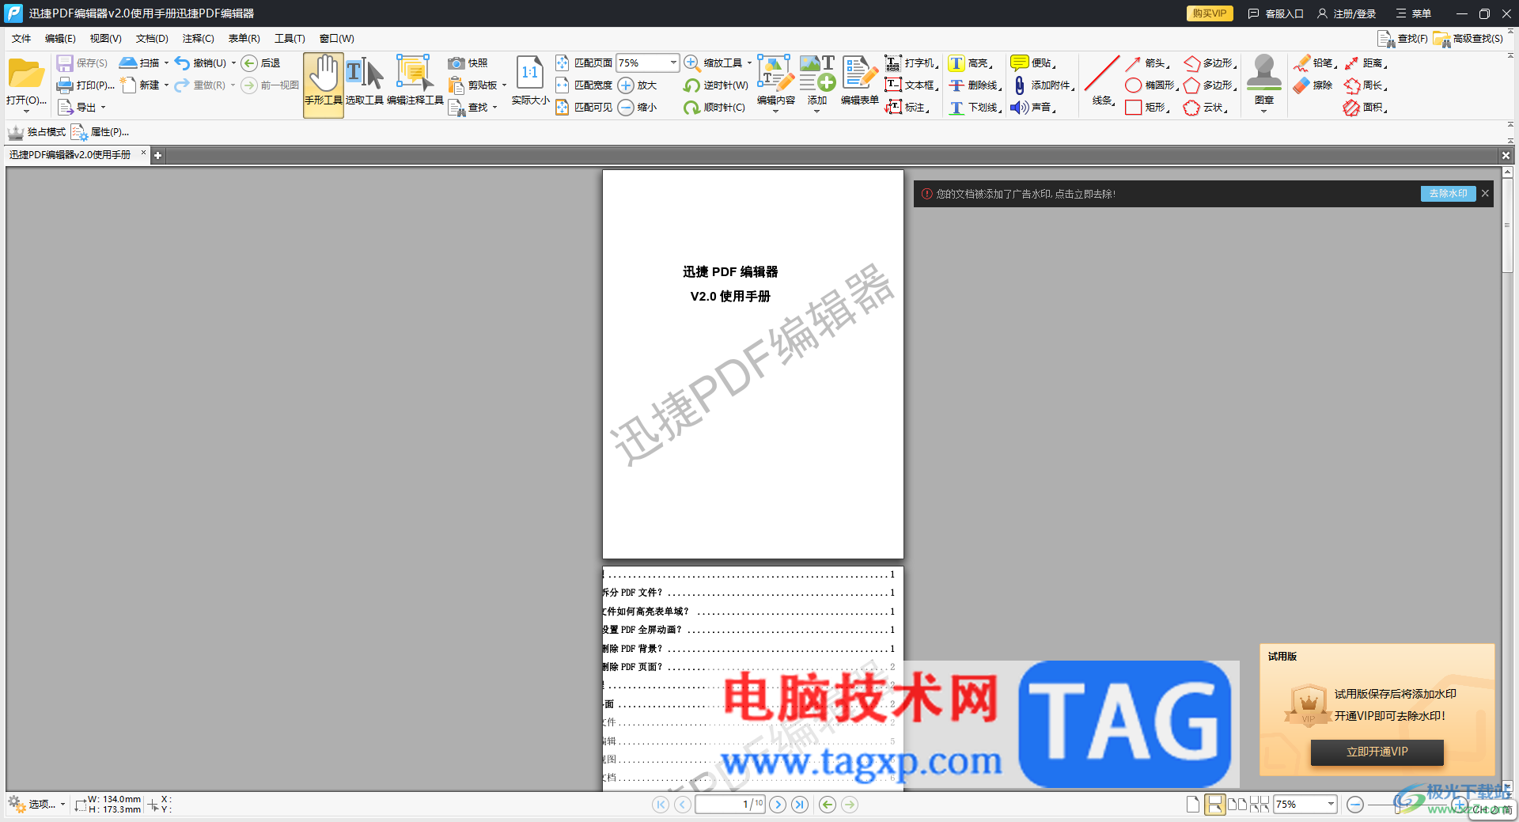Click the Print (打印) printer icon
1519x822 pixels.
pyautogui.click(x=65, y=85)
